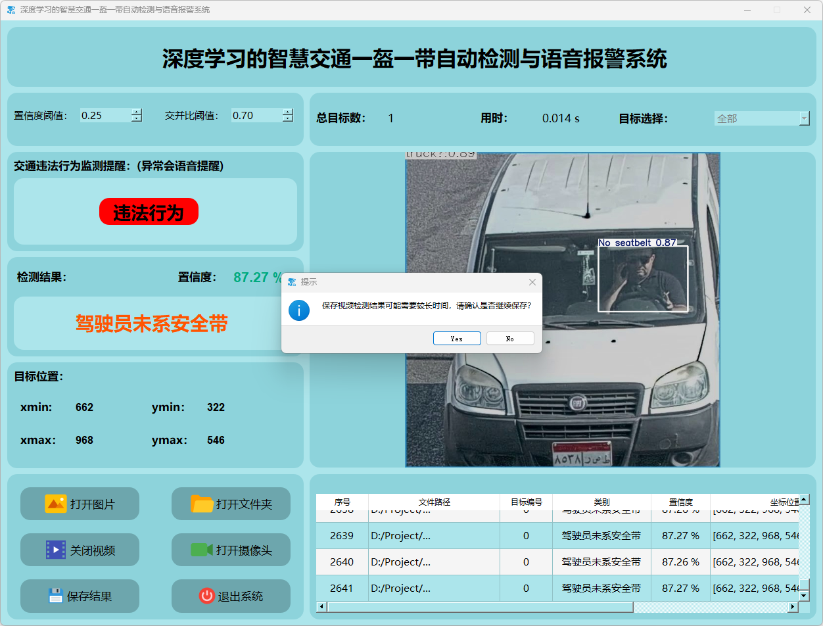Viewport: 823px width, 626px height.
Task: Expand the 目标选择 dropdown list
Action: (804, 118)
